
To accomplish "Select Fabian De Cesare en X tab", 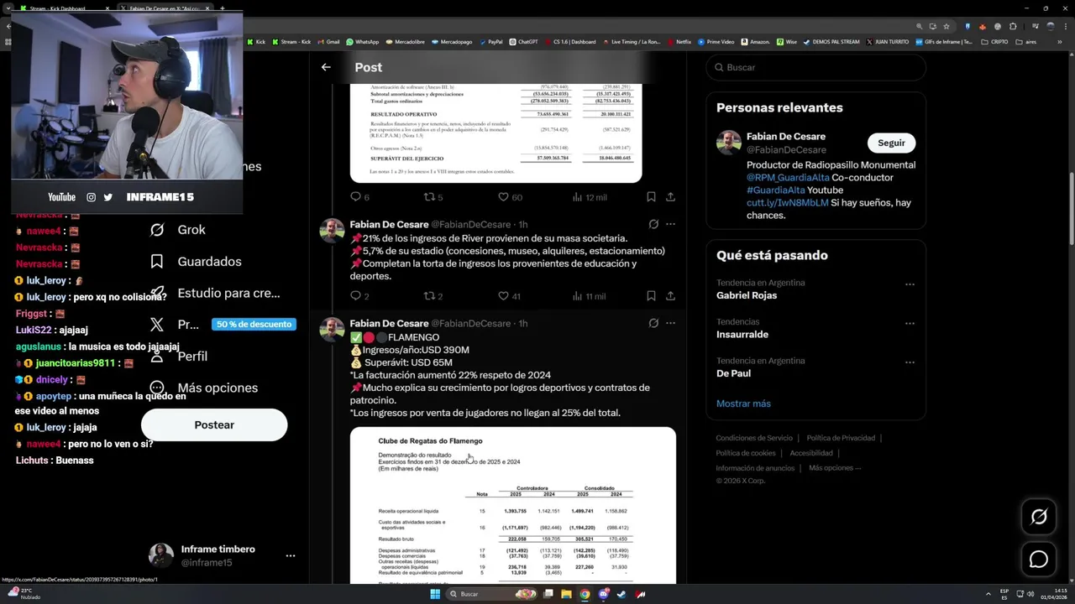I will pyautogui.click(x=164, y=8).
